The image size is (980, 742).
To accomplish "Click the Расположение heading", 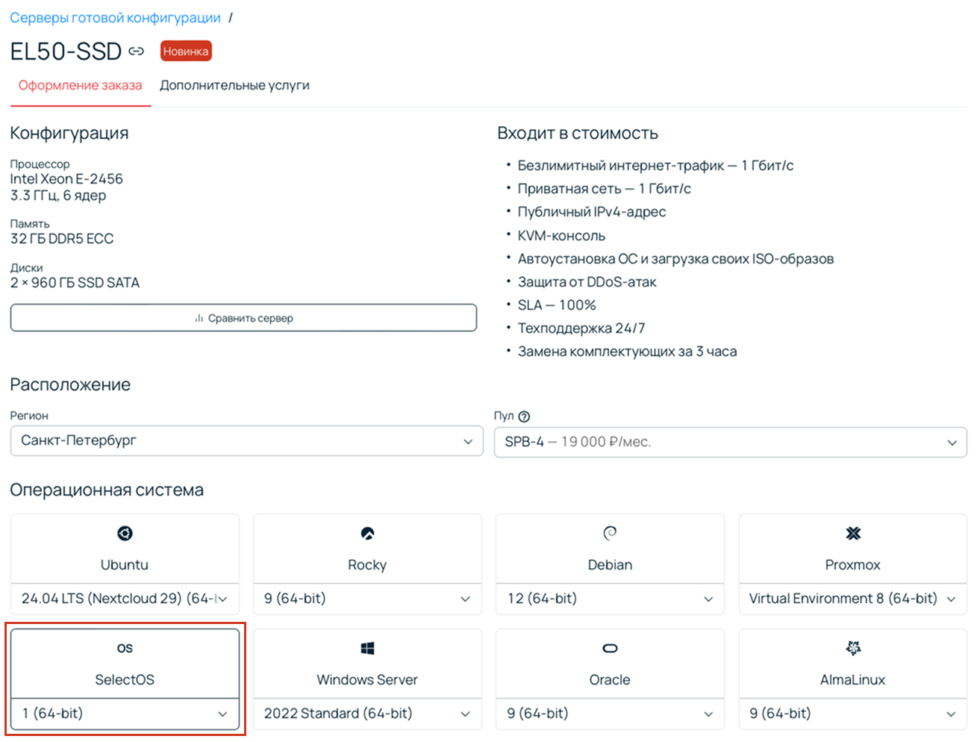I will (x=70, y=385).
